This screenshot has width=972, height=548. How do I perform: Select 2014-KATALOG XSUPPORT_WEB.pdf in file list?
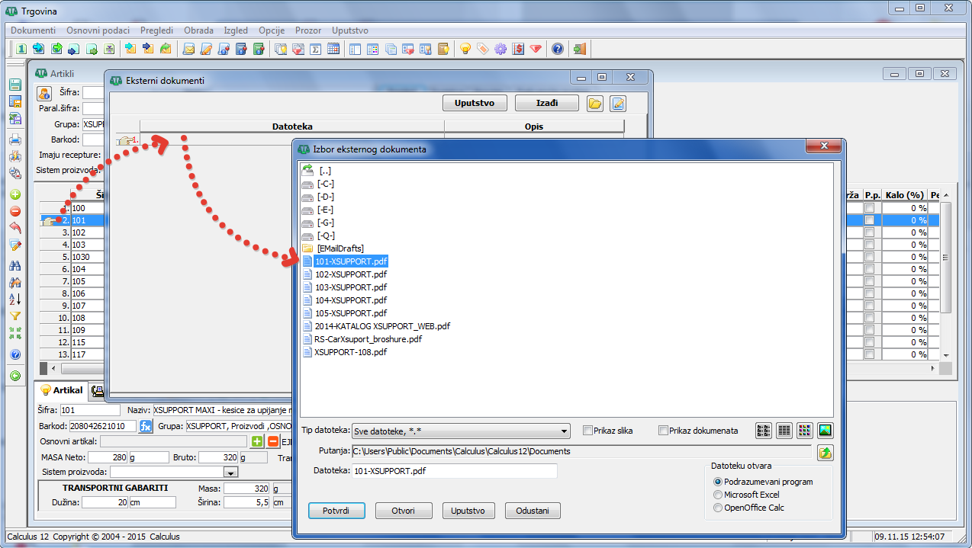[382, 325]
